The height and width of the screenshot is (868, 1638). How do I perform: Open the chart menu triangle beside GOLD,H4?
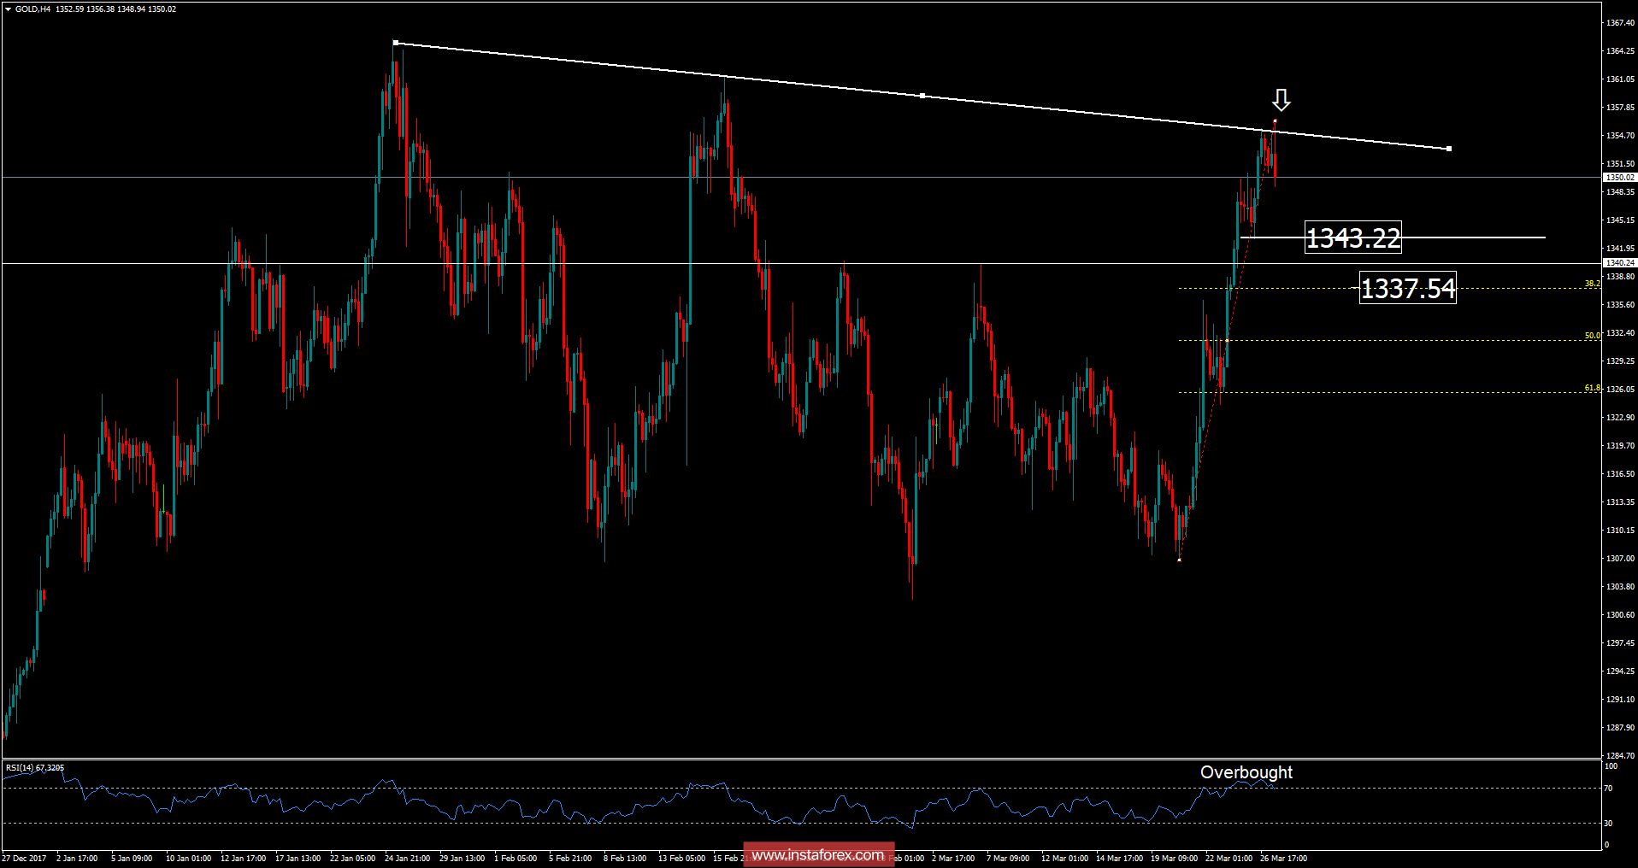(x=8, y=9)
